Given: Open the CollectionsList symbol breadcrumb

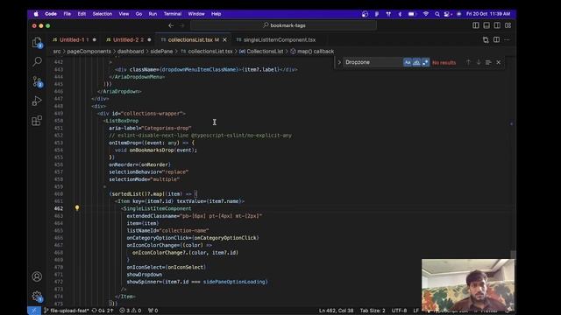Looking at the screenshot, I should (261, 52).
